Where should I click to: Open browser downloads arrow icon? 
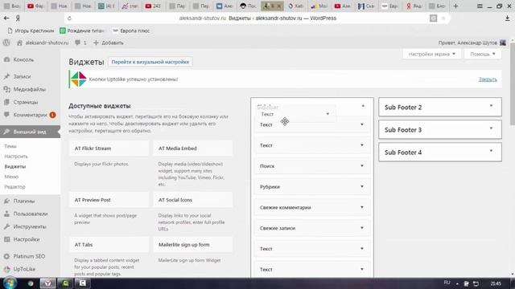coord(507,18)
